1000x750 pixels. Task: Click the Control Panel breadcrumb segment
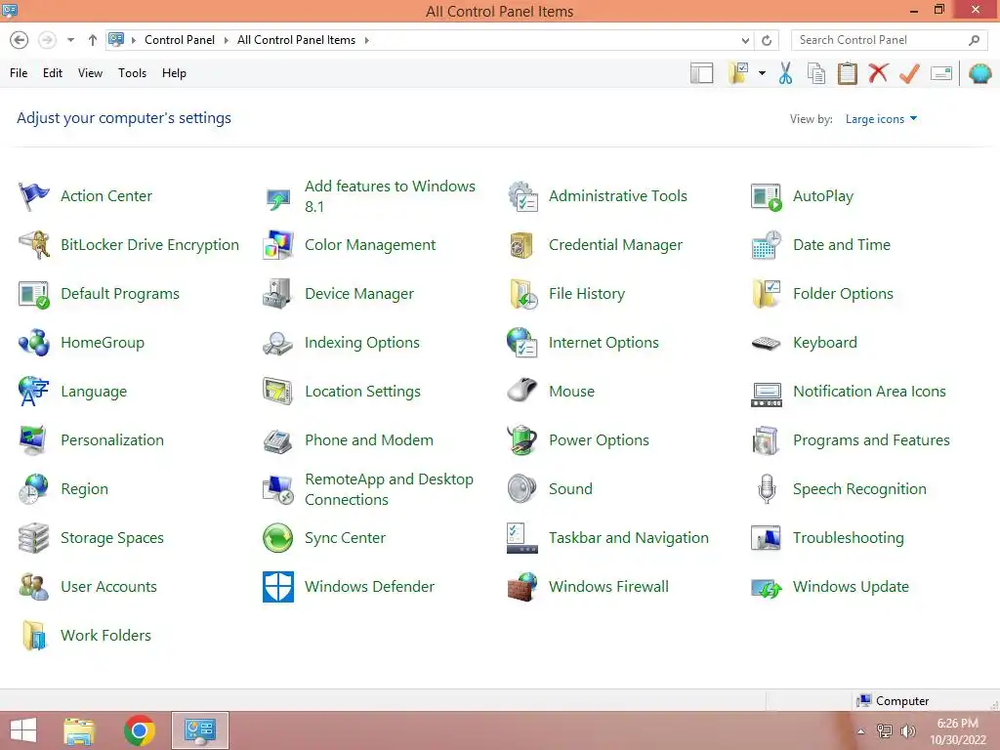(x=180, y=40)
